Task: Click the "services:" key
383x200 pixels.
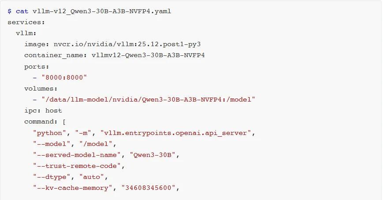Action: [x=26, y=22]
